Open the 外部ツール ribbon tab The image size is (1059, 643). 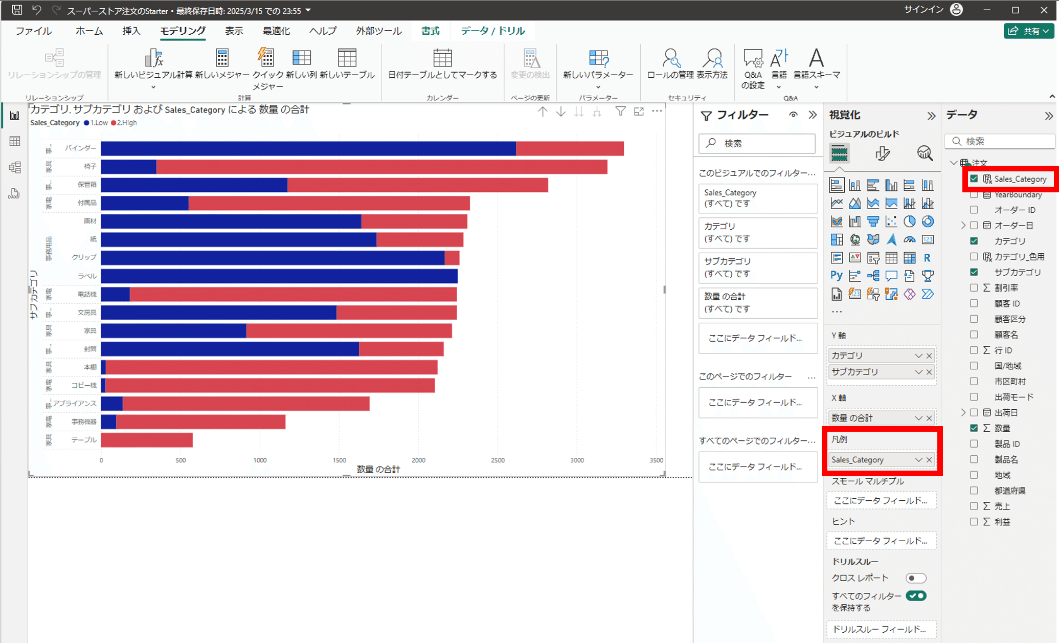click(378, 31)
